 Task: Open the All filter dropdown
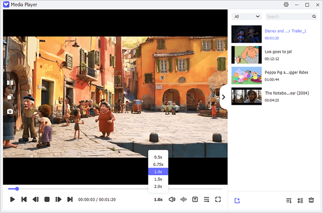246,16
